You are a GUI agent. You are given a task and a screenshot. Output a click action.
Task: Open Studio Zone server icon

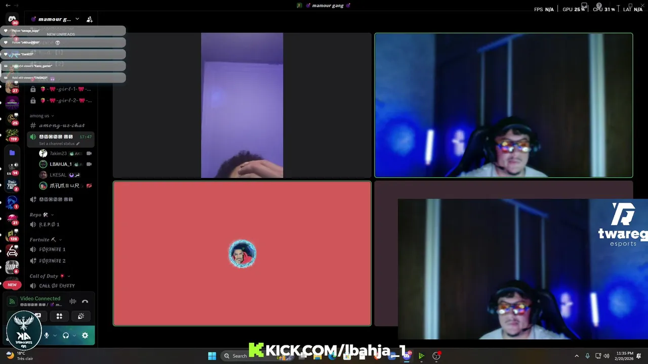(12, 185)
